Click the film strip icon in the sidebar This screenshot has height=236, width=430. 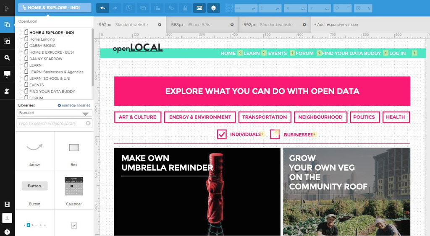7,204
